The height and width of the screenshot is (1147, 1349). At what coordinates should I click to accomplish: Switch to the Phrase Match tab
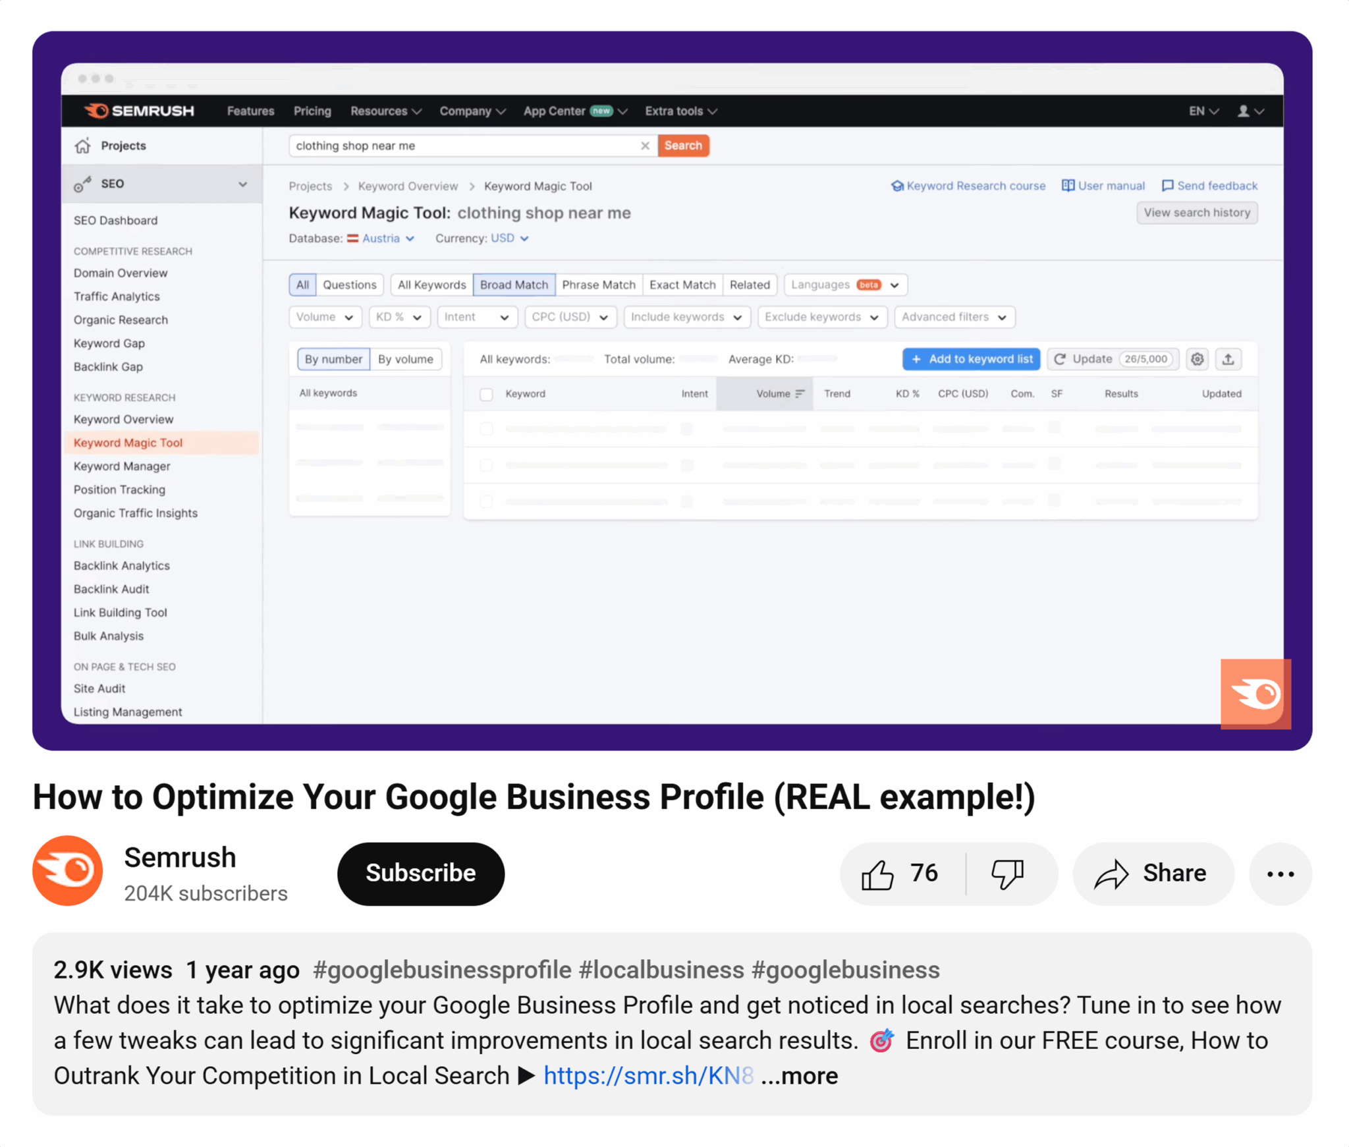point(599,285)
